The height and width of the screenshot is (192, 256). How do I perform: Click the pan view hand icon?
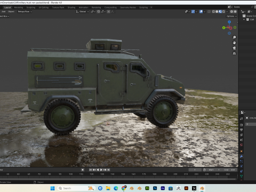click(x=234, y=43)
